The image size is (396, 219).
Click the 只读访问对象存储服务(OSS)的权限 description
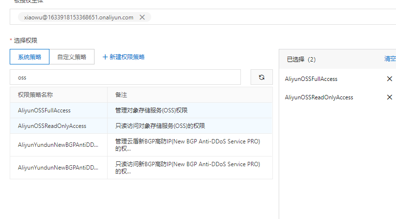pyautogui.click(x=160, y=126)
